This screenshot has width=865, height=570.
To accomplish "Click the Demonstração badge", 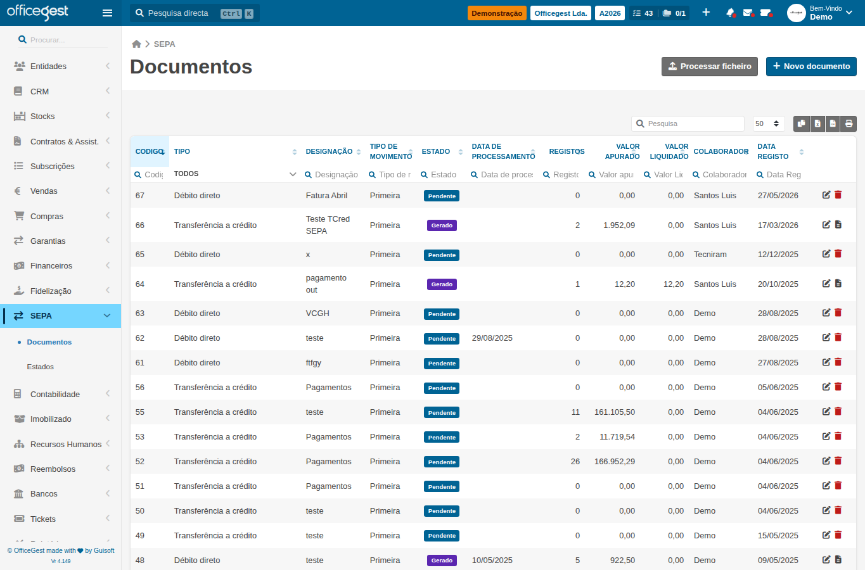I will click(x=497, y=13).
